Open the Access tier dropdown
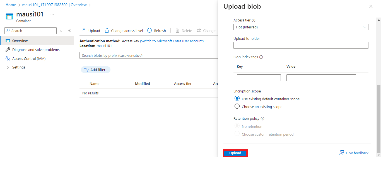Viewport: 381px width, 186px height. [301, 27]
